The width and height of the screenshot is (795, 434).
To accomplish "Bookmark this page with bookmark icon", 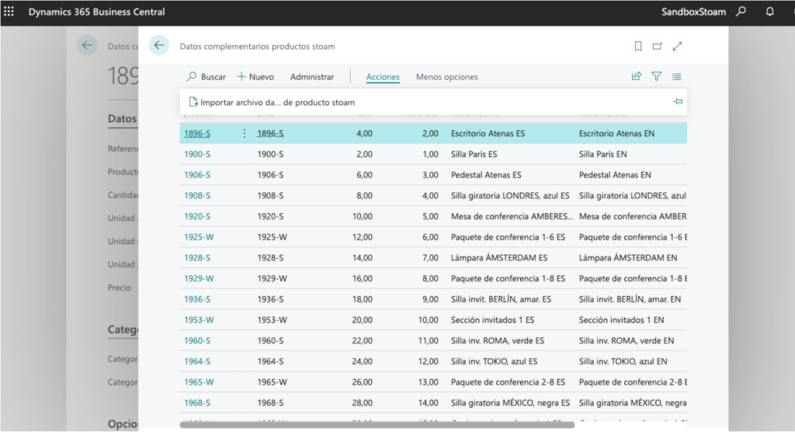I will point(638,46).
